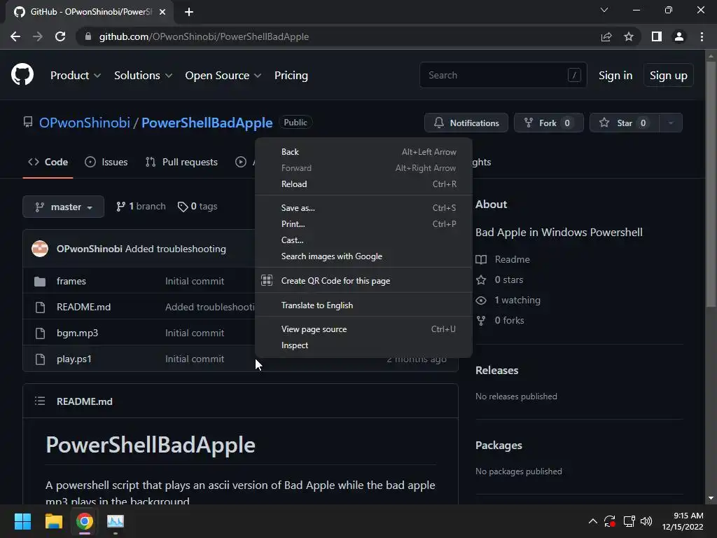Click Chrome icon in taskbar
This screenshot has height=538, width=717.
[x=85, y=521]
